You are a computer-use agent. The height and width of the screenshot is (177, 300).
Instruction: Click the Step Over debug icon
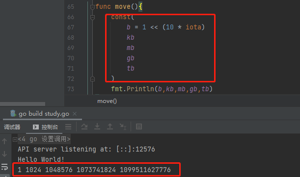(x=84, y=126)
